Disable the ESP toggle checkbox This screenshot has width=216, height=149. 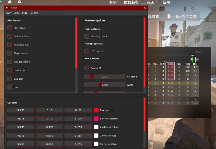[10, 28]
